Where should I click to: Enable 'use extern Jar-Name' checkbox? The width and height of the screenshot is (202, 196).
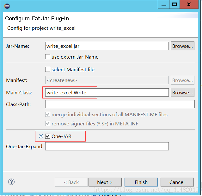[48, 57]
